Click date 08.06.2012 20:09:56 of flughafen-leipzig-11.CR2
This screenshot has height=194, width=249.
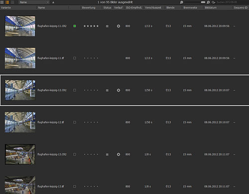(x=217, y=26)
